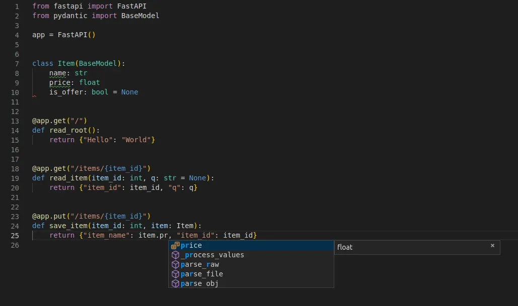The width and height of the screenshot is (518, 306).
Task: Click line number 1 in the gutter
Action: 17,6
